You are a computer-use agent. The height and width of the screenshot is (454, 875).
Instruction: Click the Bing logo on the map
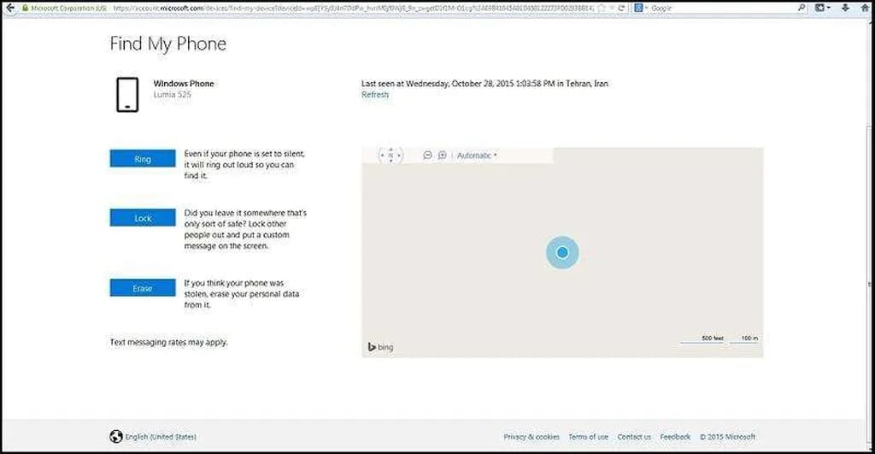[380, 347]
